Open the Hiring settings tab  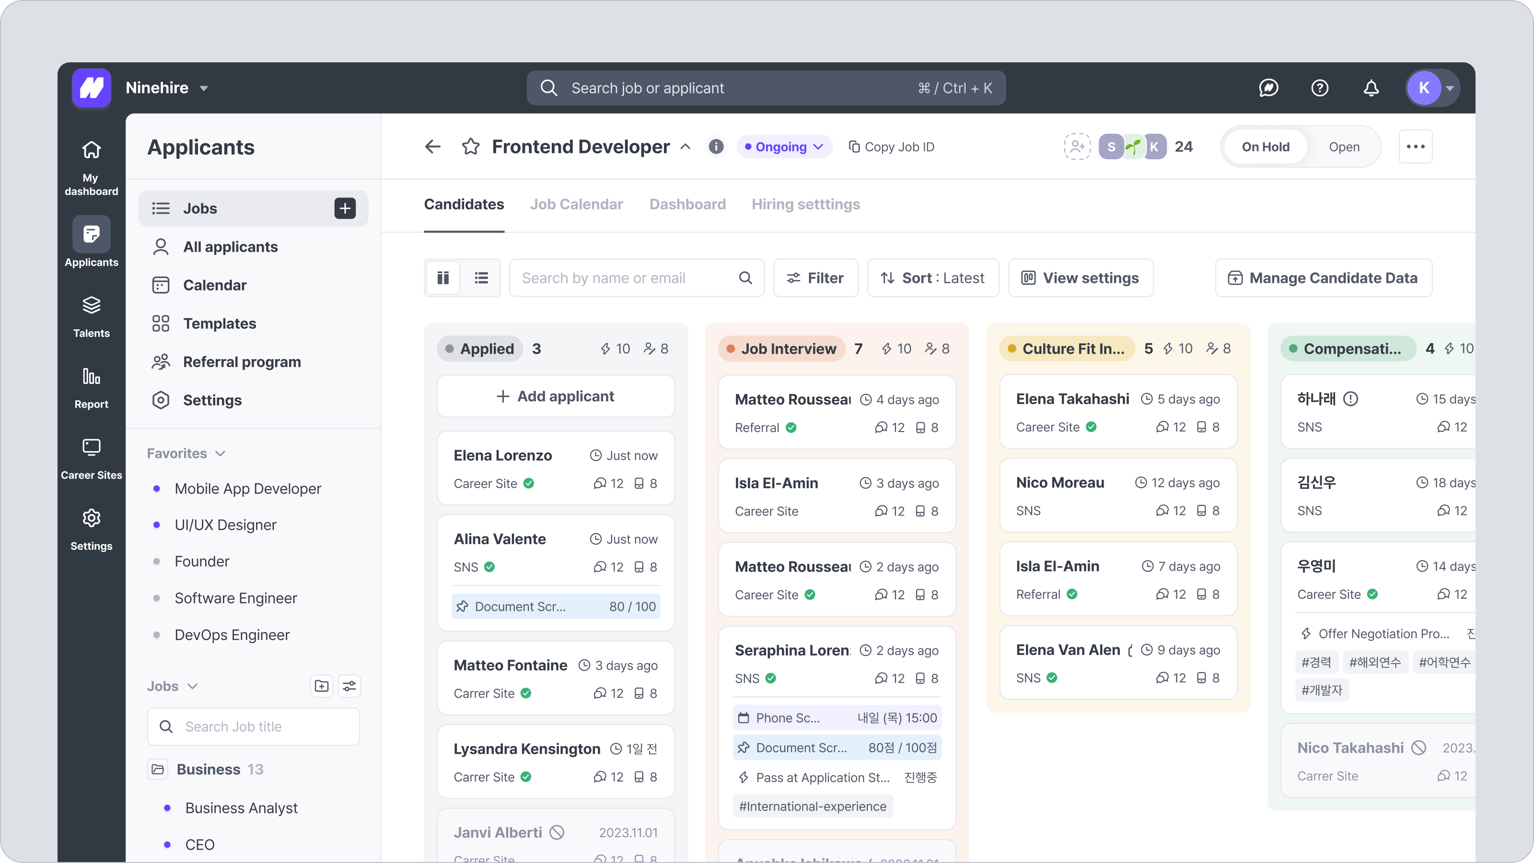805,204
